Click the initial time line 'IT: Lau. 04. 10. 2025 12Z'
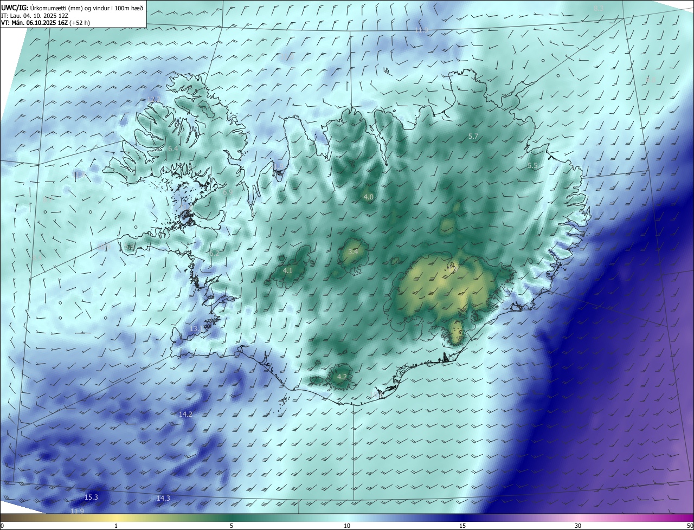Viewport: 694px width, 530px height. click(34, 16)
